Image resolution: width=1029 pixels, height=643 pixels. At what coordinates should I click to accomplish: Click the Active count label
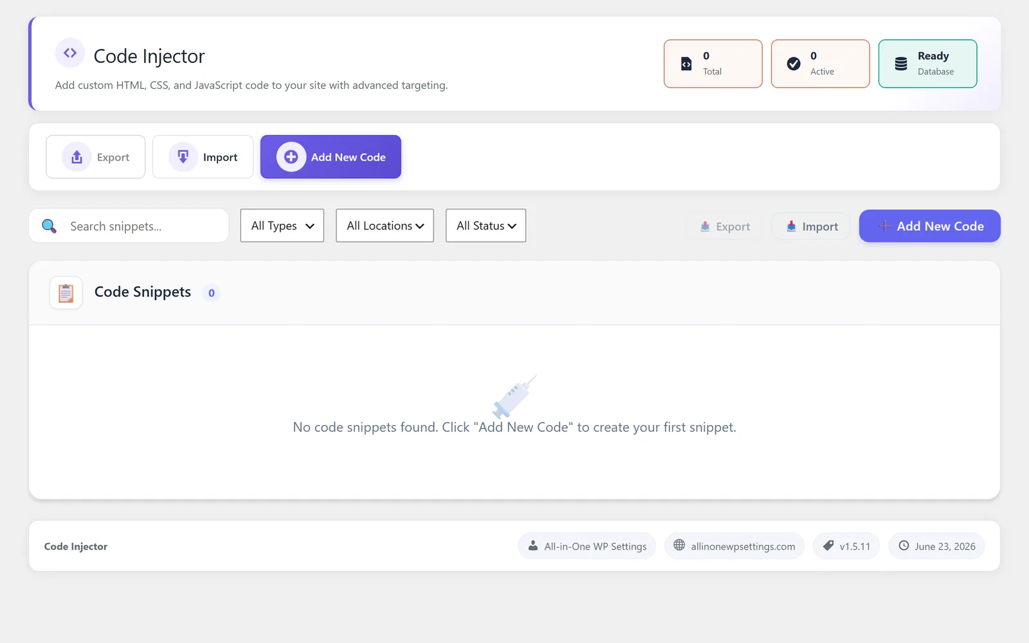tap(822, 71)
